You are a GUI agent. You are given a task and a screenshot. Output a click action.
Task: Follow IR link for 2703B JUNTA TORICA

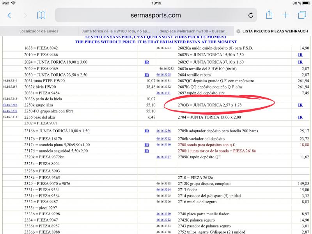pos(300,105)
